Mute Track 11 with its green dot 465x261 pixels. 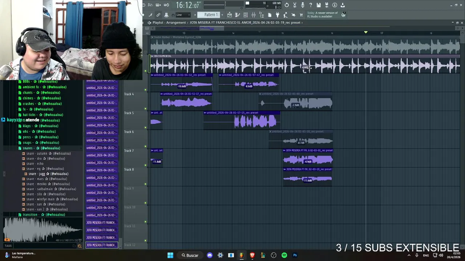coord(146,240)
